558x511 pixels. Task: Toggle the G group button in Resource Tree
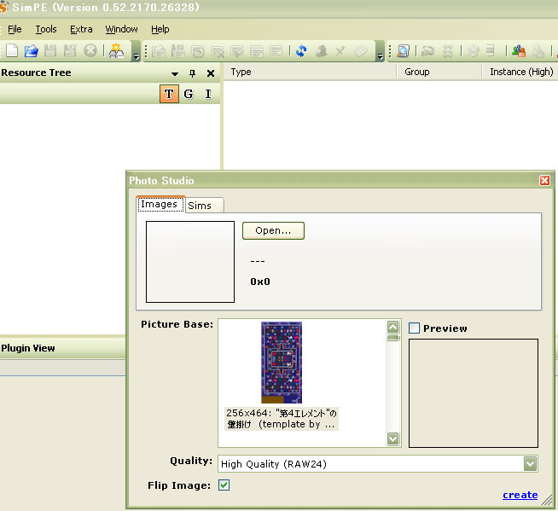[189, 94]
